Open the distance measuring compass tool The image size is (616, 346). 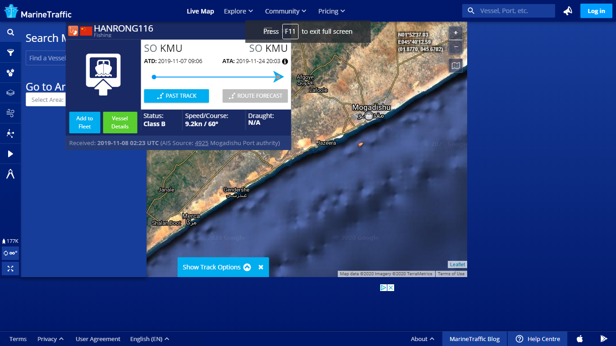pos(10,174)
